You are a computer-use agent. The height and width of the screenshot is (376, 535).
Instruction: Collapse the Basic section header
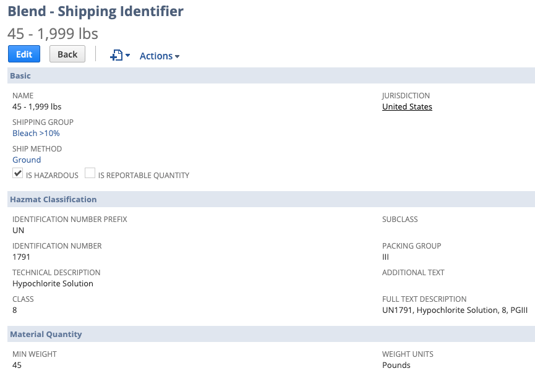tap(271, 75)
